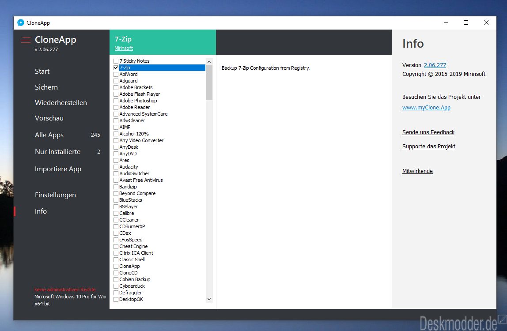Viewport: 507px width, 331px height.
Task: Click the app list scroll down arrow
Action: tap(209, 299)
